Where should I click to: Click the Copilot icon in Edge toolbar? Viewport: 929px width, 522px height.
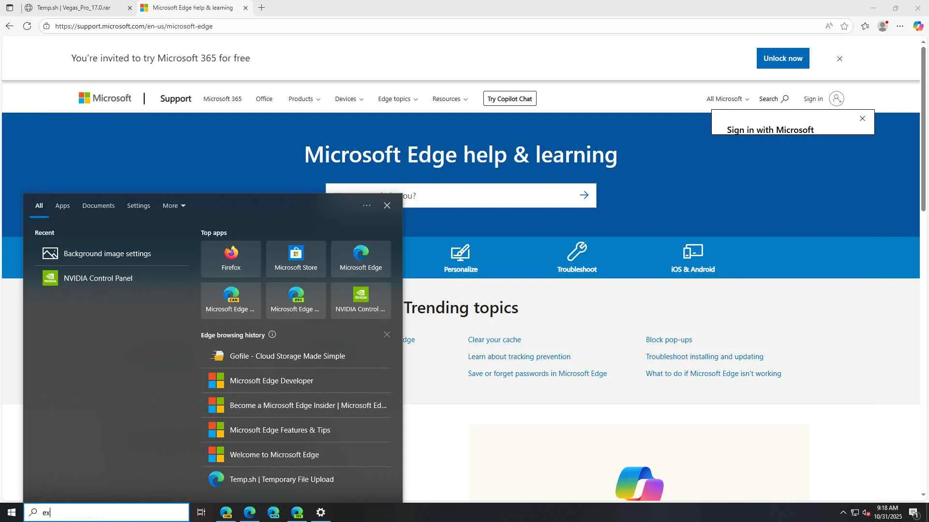pos(917,26)
